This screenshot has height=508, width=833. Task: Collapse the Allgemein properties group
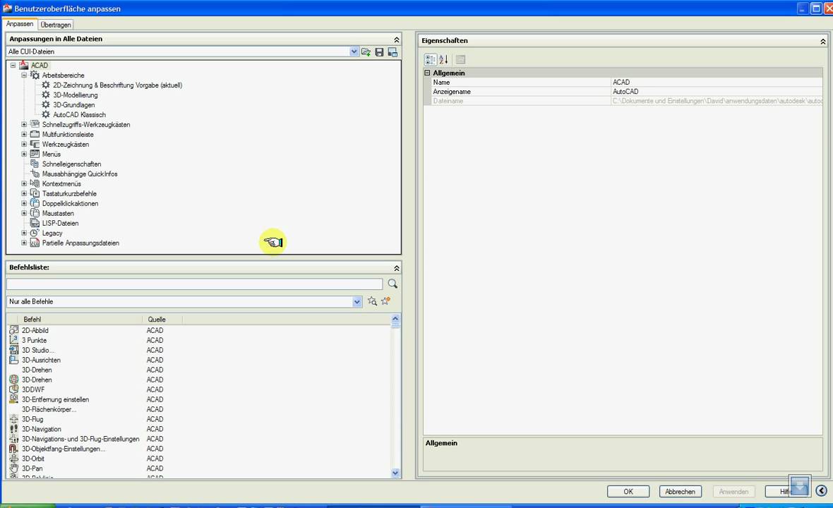coord(427,73)
